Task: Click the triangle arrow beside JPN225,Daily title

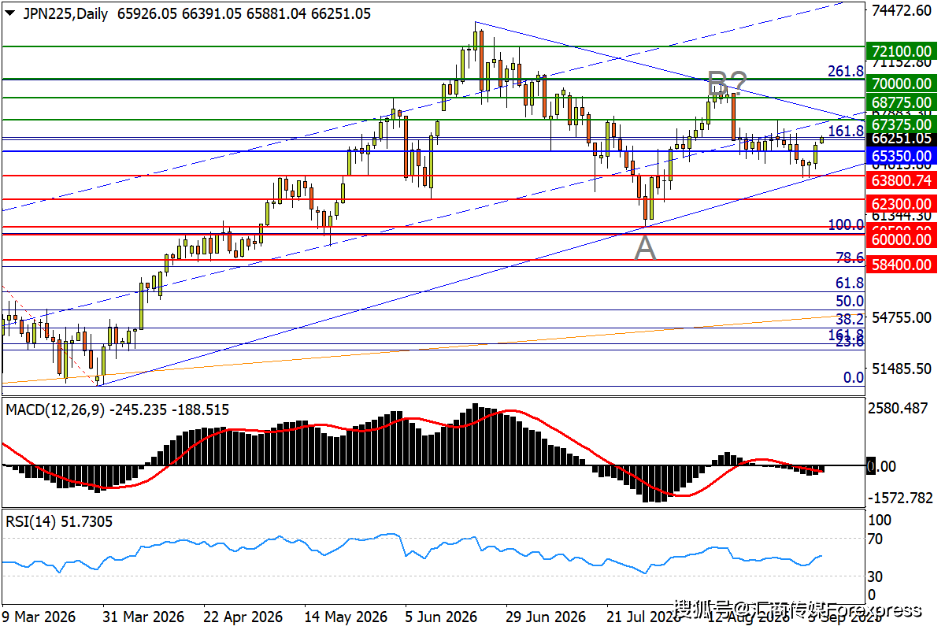Action: tap(9, 13)
